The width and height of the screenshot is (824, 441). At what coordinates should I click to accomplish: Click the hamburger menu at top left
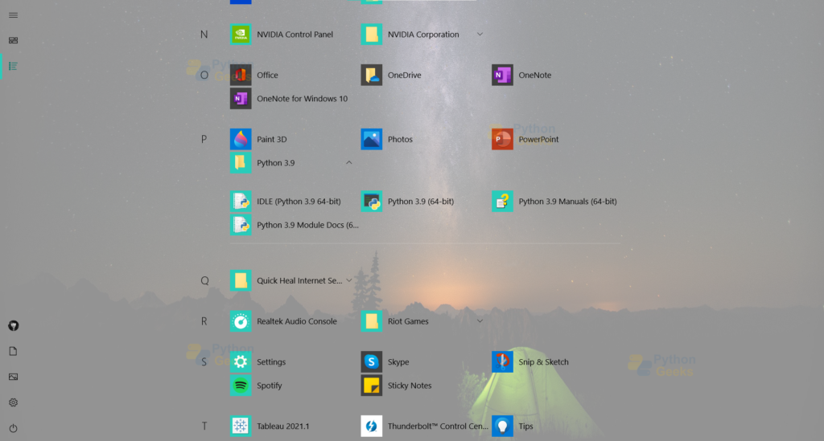[13, 15]
